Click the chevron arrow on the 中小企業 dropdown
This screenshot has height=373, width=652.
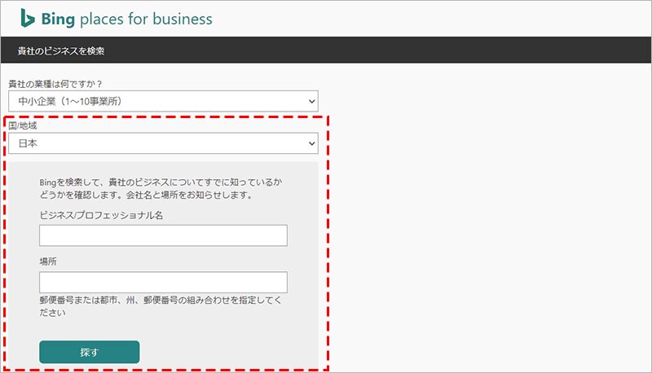311,101
